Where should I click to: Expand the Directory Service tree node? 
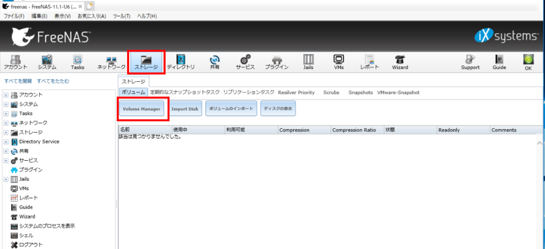click(x=6, y=142)
